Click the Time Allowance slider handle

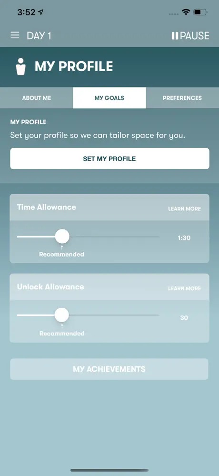pyautogui.click(x=62, y=237)
